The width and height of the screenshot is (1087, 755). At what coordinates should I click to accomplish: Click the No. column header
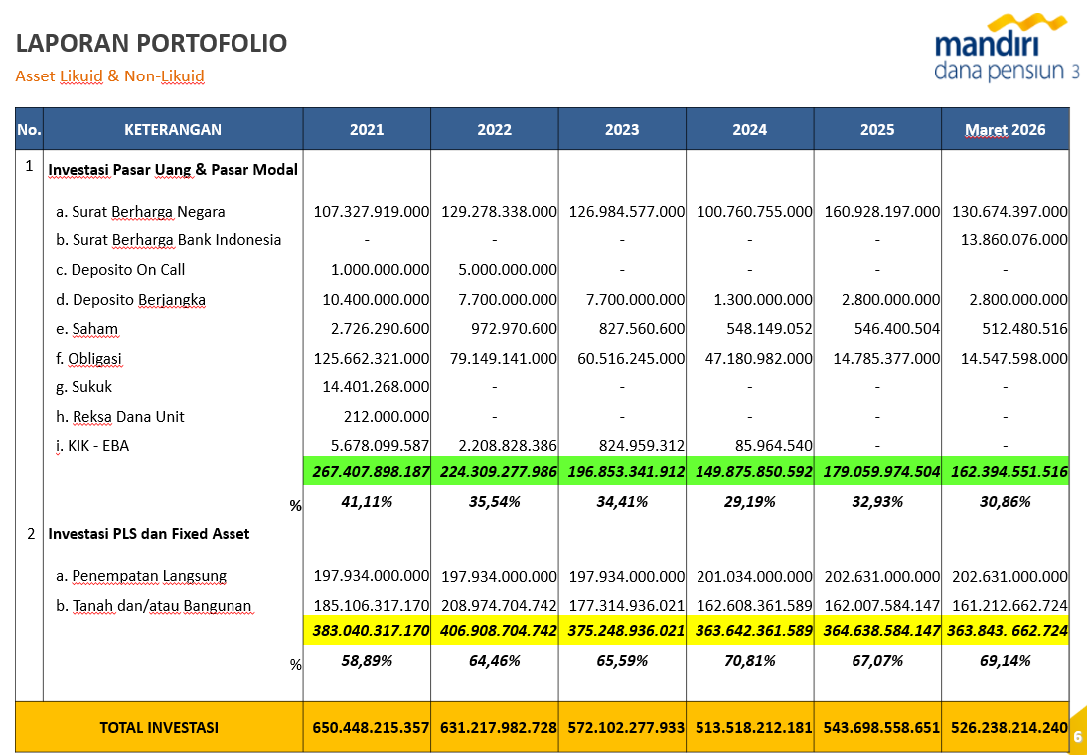coord(29,129)
